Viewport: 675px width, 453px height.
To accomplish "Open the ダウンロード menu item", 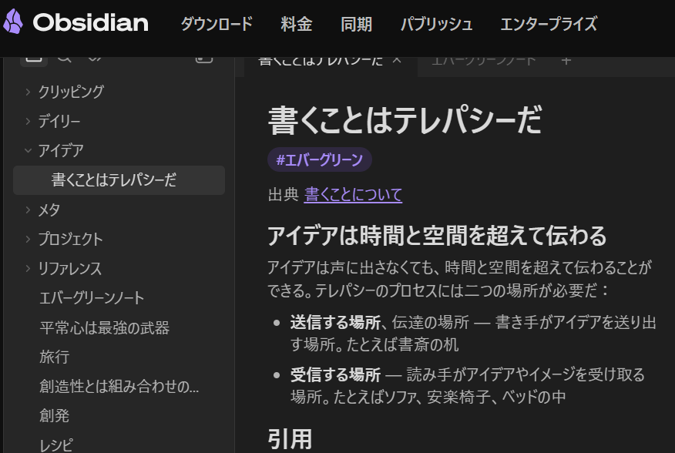I will pyautogui.click(x=217, y=24).
